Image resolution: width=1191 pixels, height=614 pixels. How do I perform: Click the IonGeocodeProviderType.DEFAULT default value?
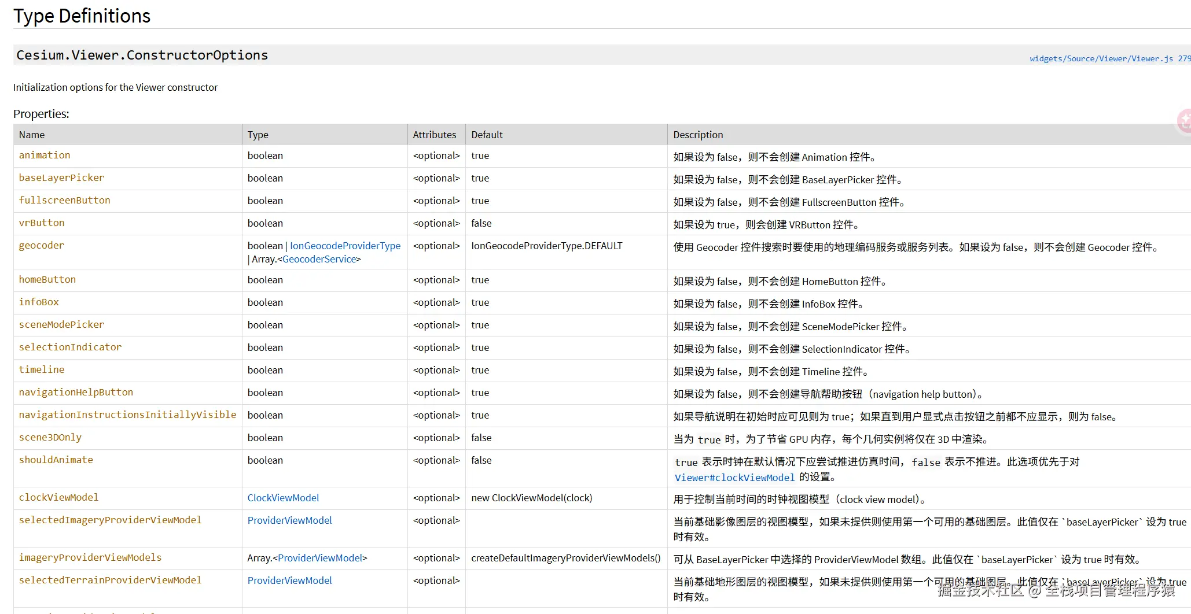pos(547,246)
